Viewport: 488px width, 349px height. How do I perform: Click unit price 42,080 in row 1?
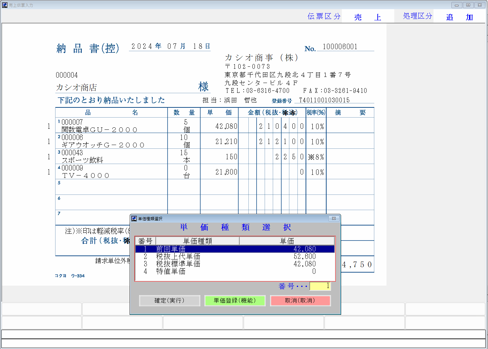click(226, 126)
